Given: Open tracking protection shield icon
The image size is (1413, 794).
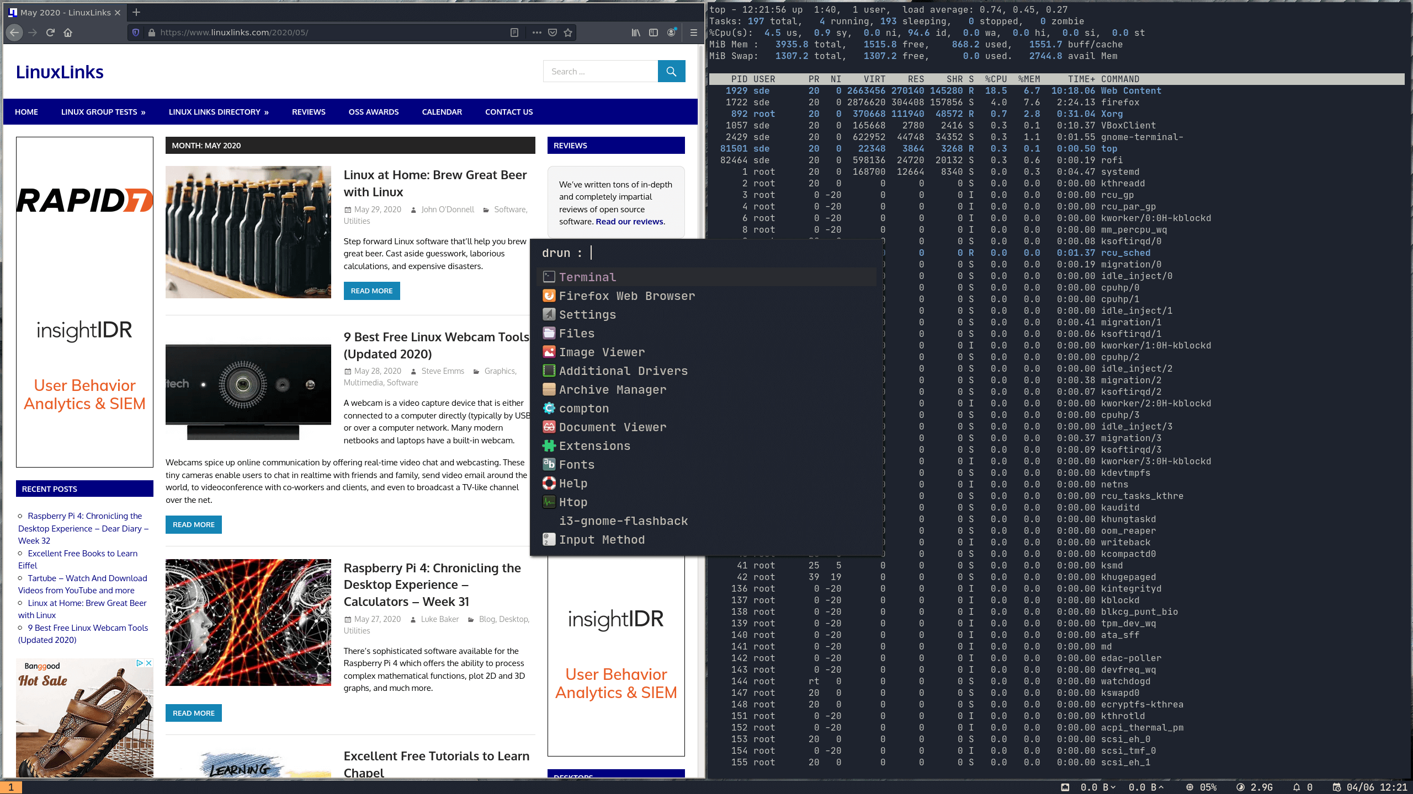Looking at the screenshot, I should pos(136,33).
